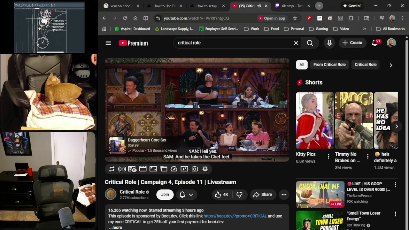Select the 'Critical Role' filter chip
409x230 pixels.
click(366, 65)
